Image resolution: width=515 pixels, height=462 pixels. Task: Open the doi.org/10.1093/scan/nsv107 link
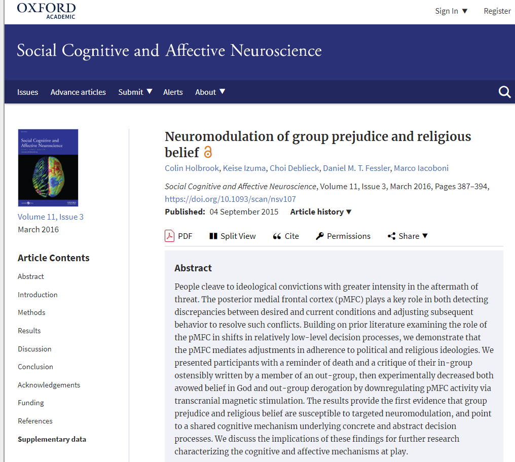[x=230, y=199]
